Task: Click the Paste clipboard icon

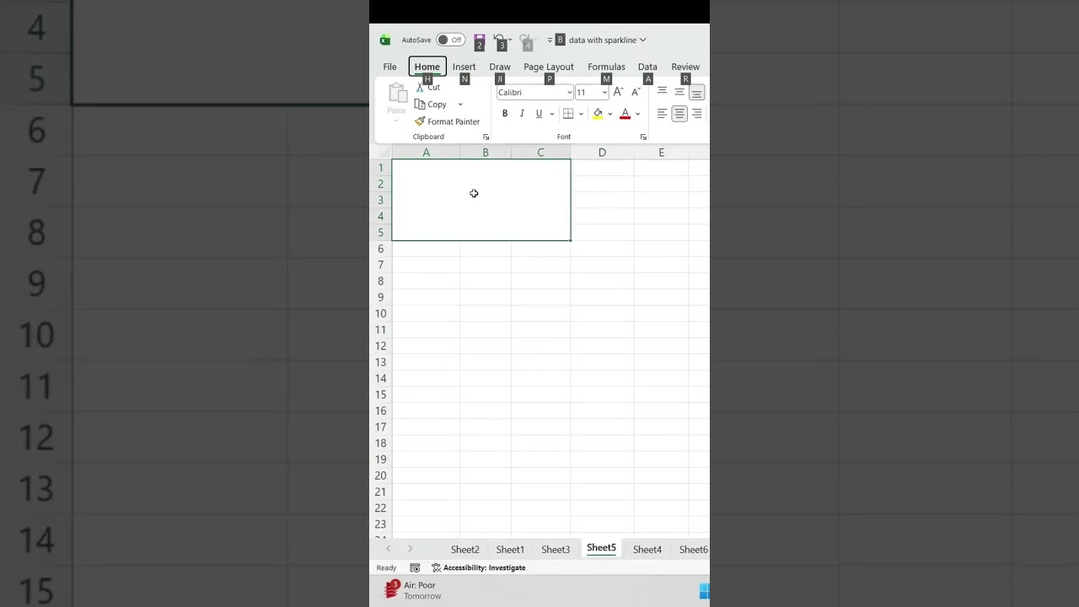Action: coord(397,94)
